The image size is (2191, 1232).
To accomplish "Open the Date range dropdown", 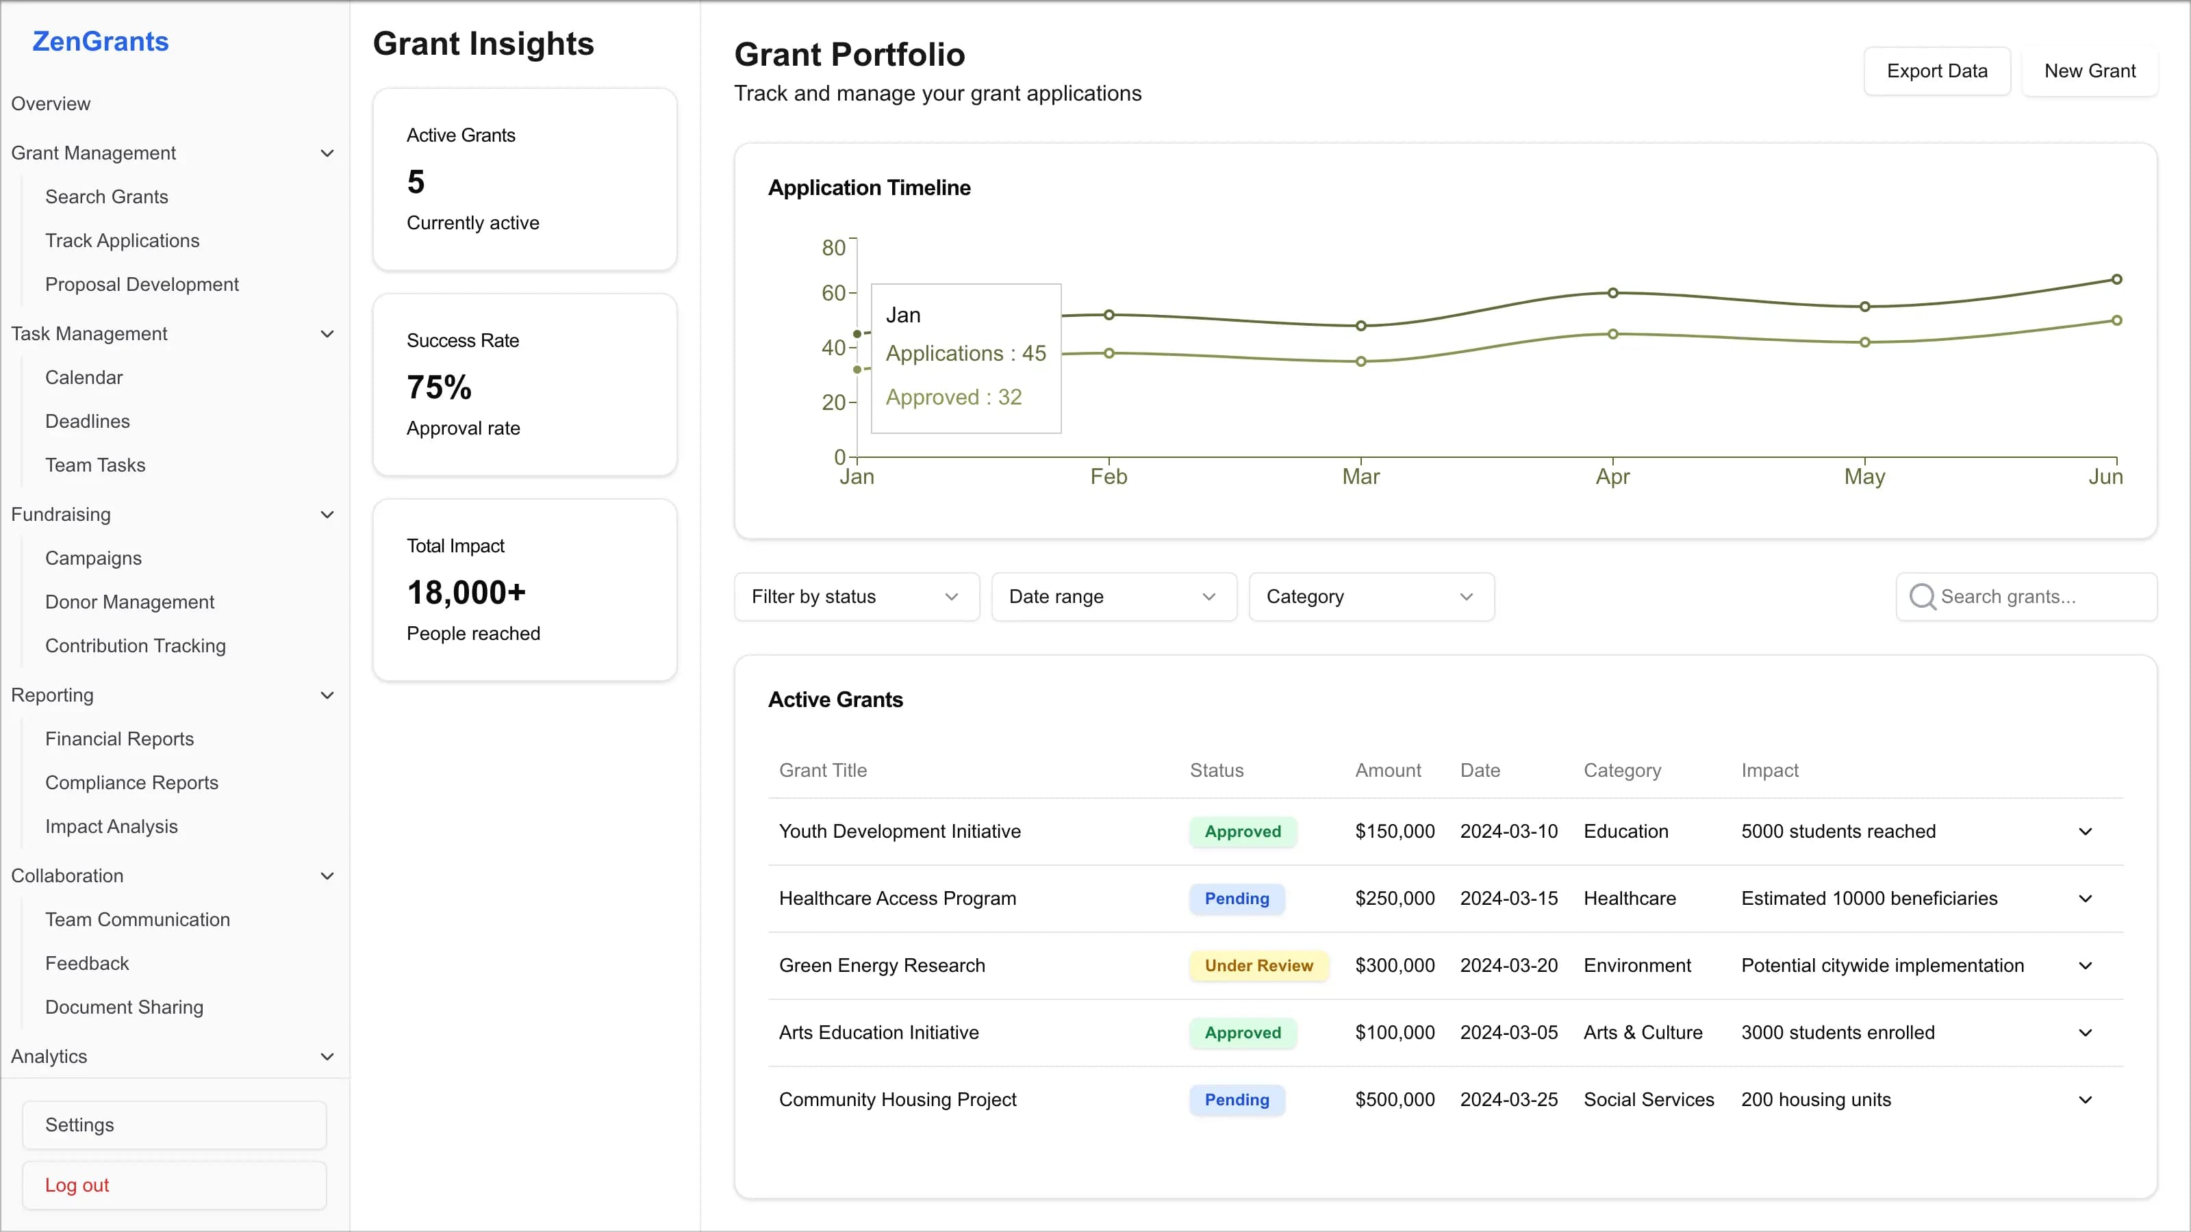I will coord(1114,597).
